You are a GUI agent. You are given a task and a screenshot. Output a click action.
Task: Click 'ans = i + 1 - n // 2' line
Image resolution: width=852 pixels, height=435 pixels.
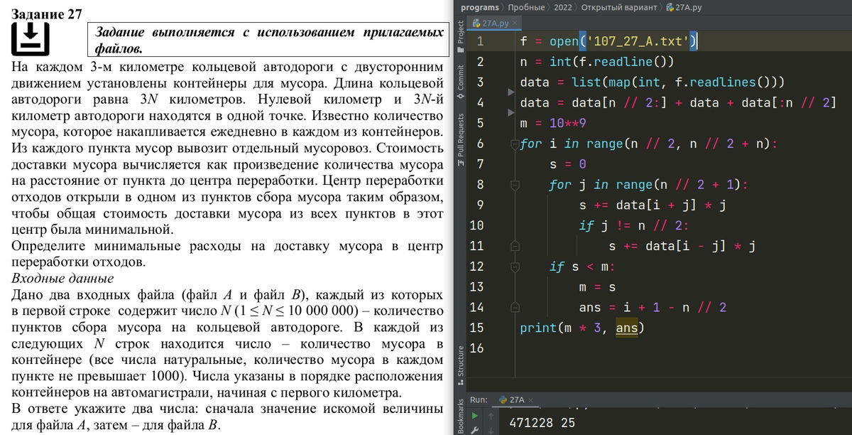(652, 308)
